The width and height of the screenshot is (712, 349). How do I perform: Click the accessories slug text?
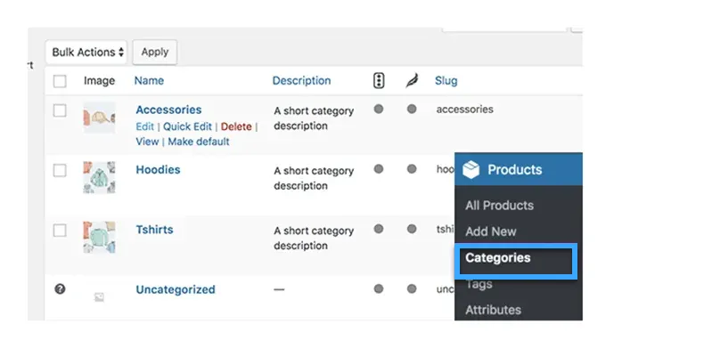pyautogui.click(x=464, y=110)
